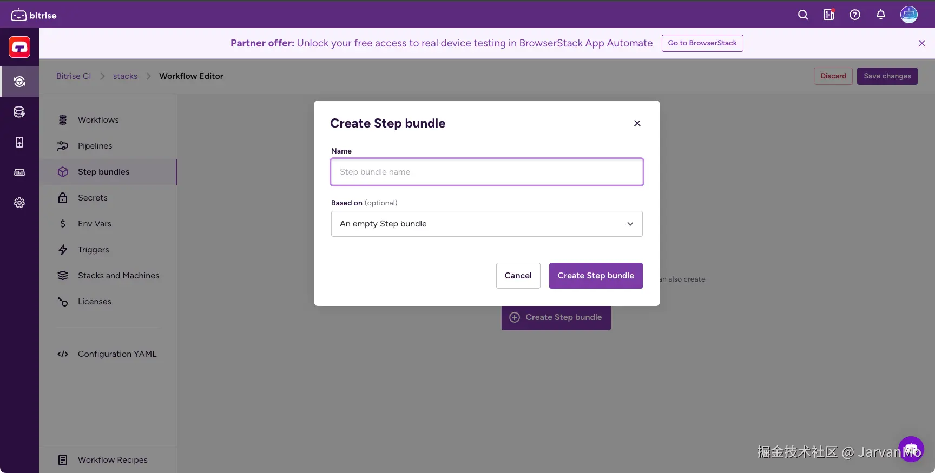Focus the Step bundle name field

click(486, 172)
